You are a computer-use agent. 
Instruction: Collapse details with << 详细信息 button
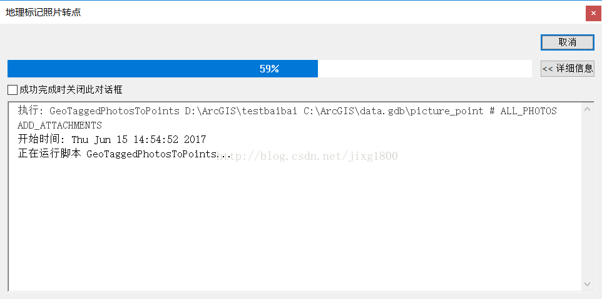[x=568, y=69]
